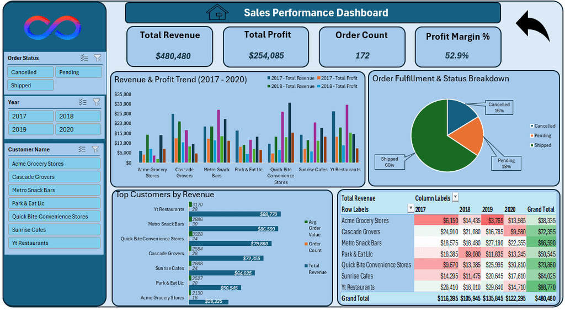
Task: Enable multi-select on the Order Status slicer
Action: click(84, 57)
